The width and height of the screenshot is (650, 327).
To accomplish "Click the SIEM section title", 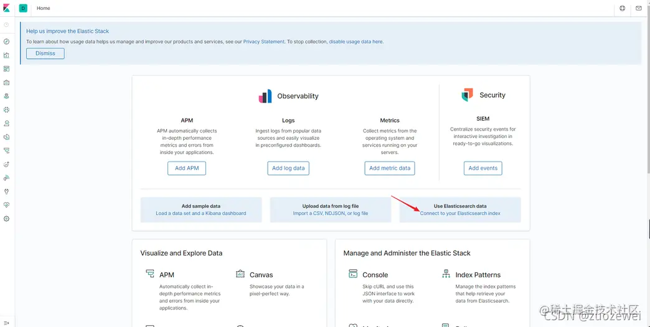I will (483, 118).
